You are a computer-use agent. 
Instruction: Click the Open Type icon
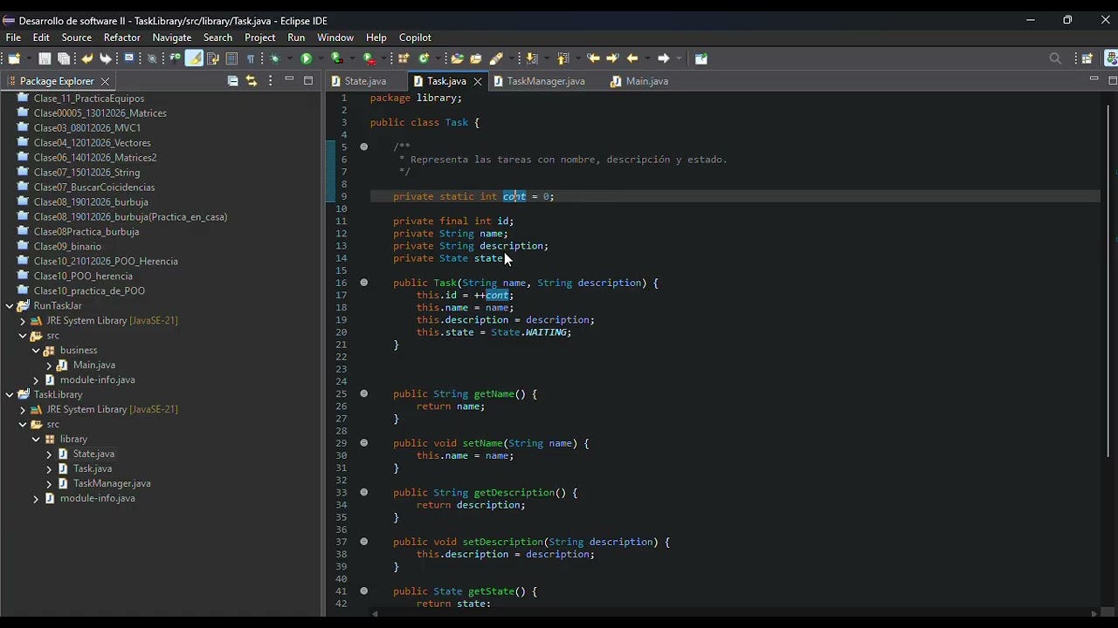(457, 58)
